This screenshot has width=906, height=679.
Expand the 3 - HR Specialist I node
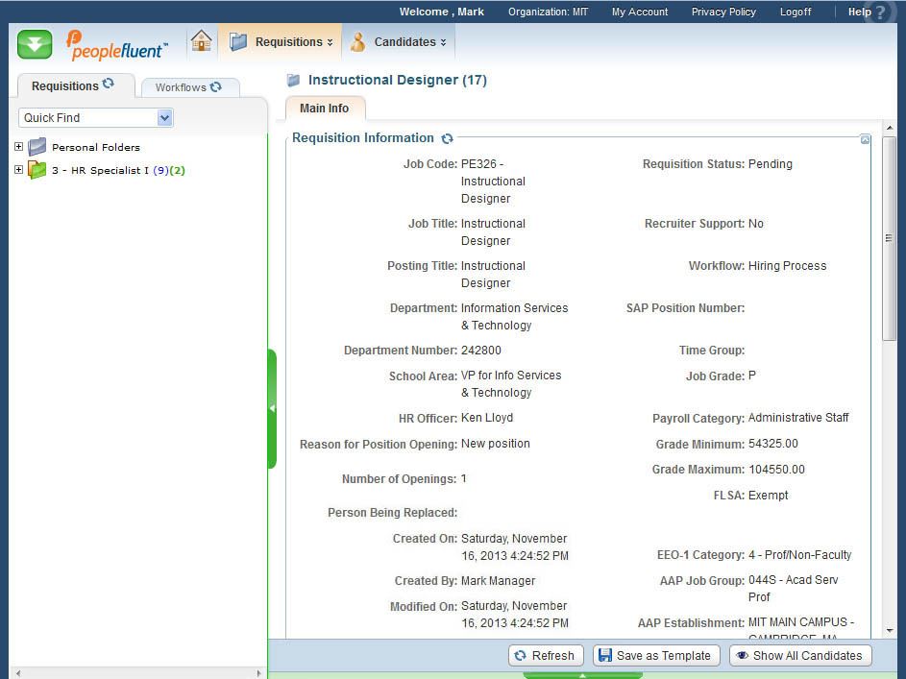pyautogui.click(x=18, y=170)
